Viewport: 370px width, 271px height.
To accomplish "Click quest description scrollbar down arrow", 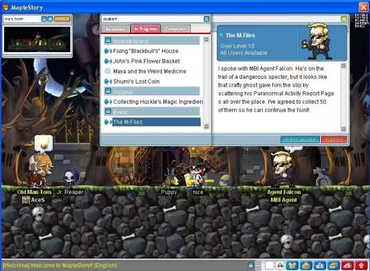I will point(344,129).
